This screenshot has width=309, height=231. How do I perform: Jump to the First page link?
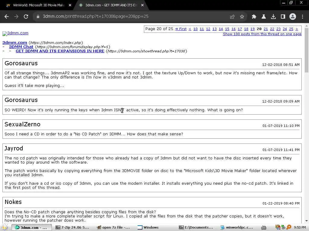point(181,29)
